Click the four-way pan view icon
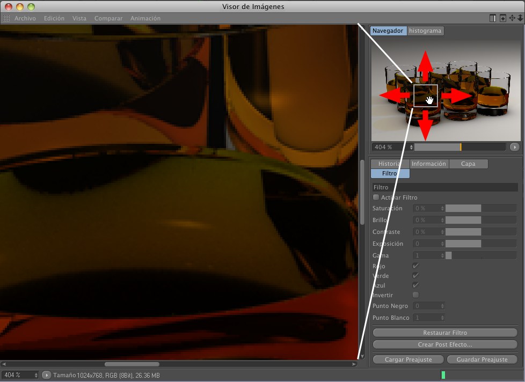The width and height of the screenshot is (525, 382). pos(512,18)
